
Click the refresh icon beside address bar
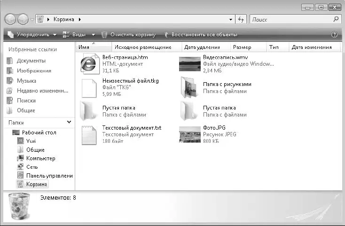[241, 19]
